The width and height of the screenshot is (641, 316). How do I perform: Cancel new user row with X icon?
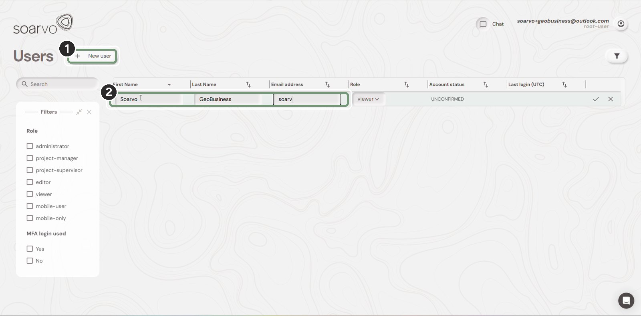pyautogui.click(x=611, y=99)
